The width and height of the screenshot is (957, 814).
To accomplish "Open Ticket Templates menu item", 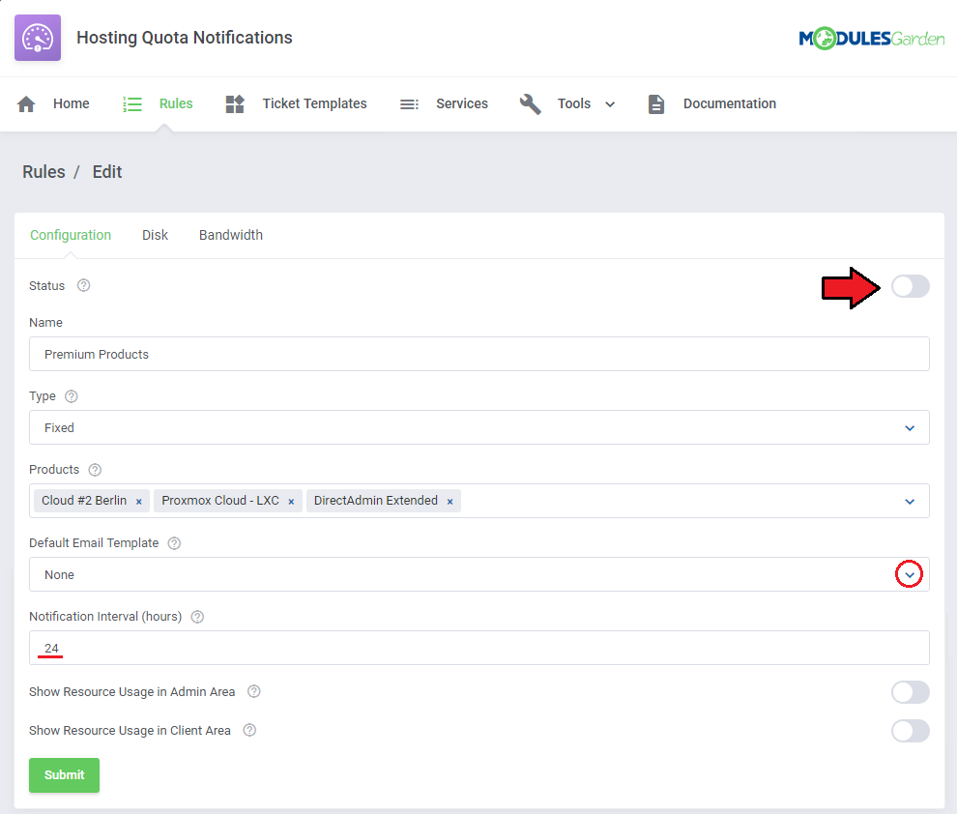I will click(314, 103).
